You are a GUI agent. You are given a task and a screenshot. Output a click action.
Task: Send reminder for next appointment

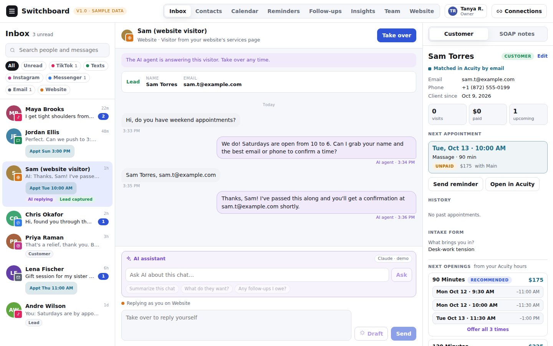tap(455, 184)
